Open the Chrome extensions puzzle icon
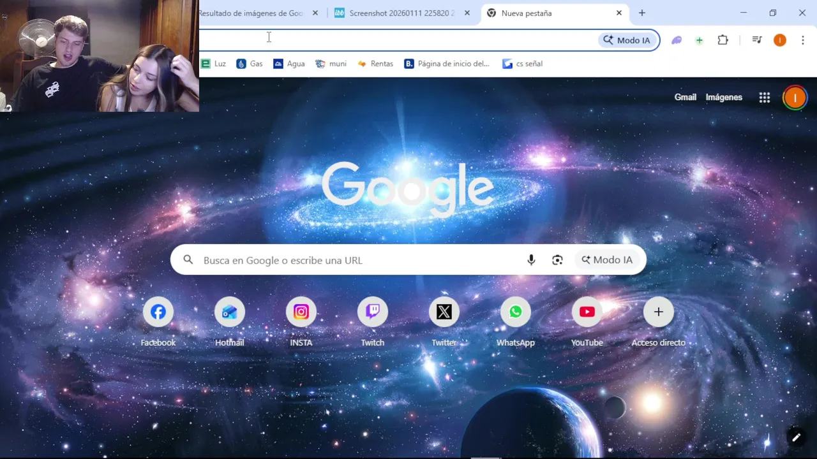This screenshot has height=459, width=817. pos(723,40)
